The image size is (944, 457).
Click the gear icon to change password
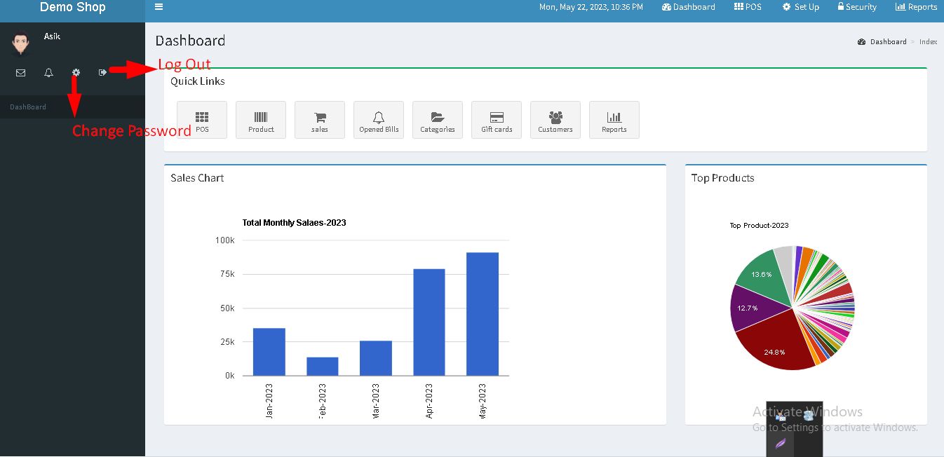pos(76,72)
